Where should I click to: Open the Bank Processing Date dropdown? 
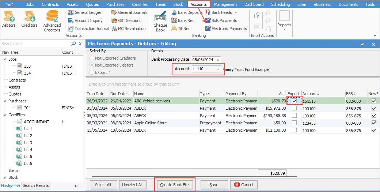tap(218, 60)
